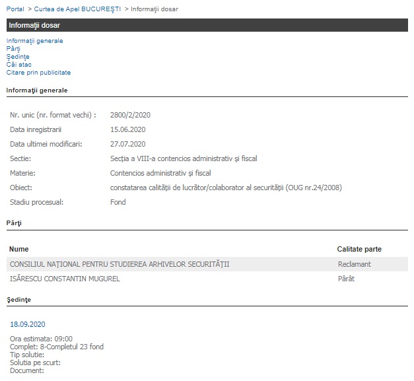Click the Nume column header
The height and width of the screenshot is (381, 414).
coord(20,249)
